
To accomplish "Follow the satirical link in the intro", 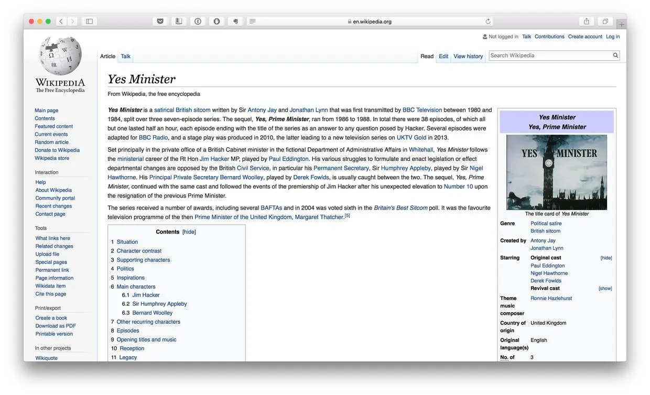I will point(164,110).
